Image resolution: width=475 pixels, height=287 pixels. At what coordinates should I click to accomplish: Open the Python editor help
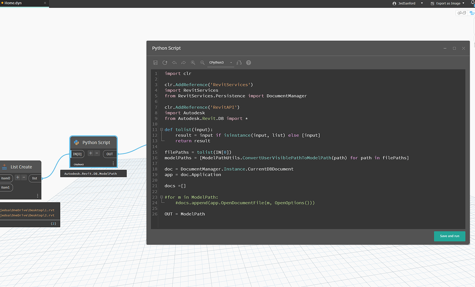[x=248, y=62]
